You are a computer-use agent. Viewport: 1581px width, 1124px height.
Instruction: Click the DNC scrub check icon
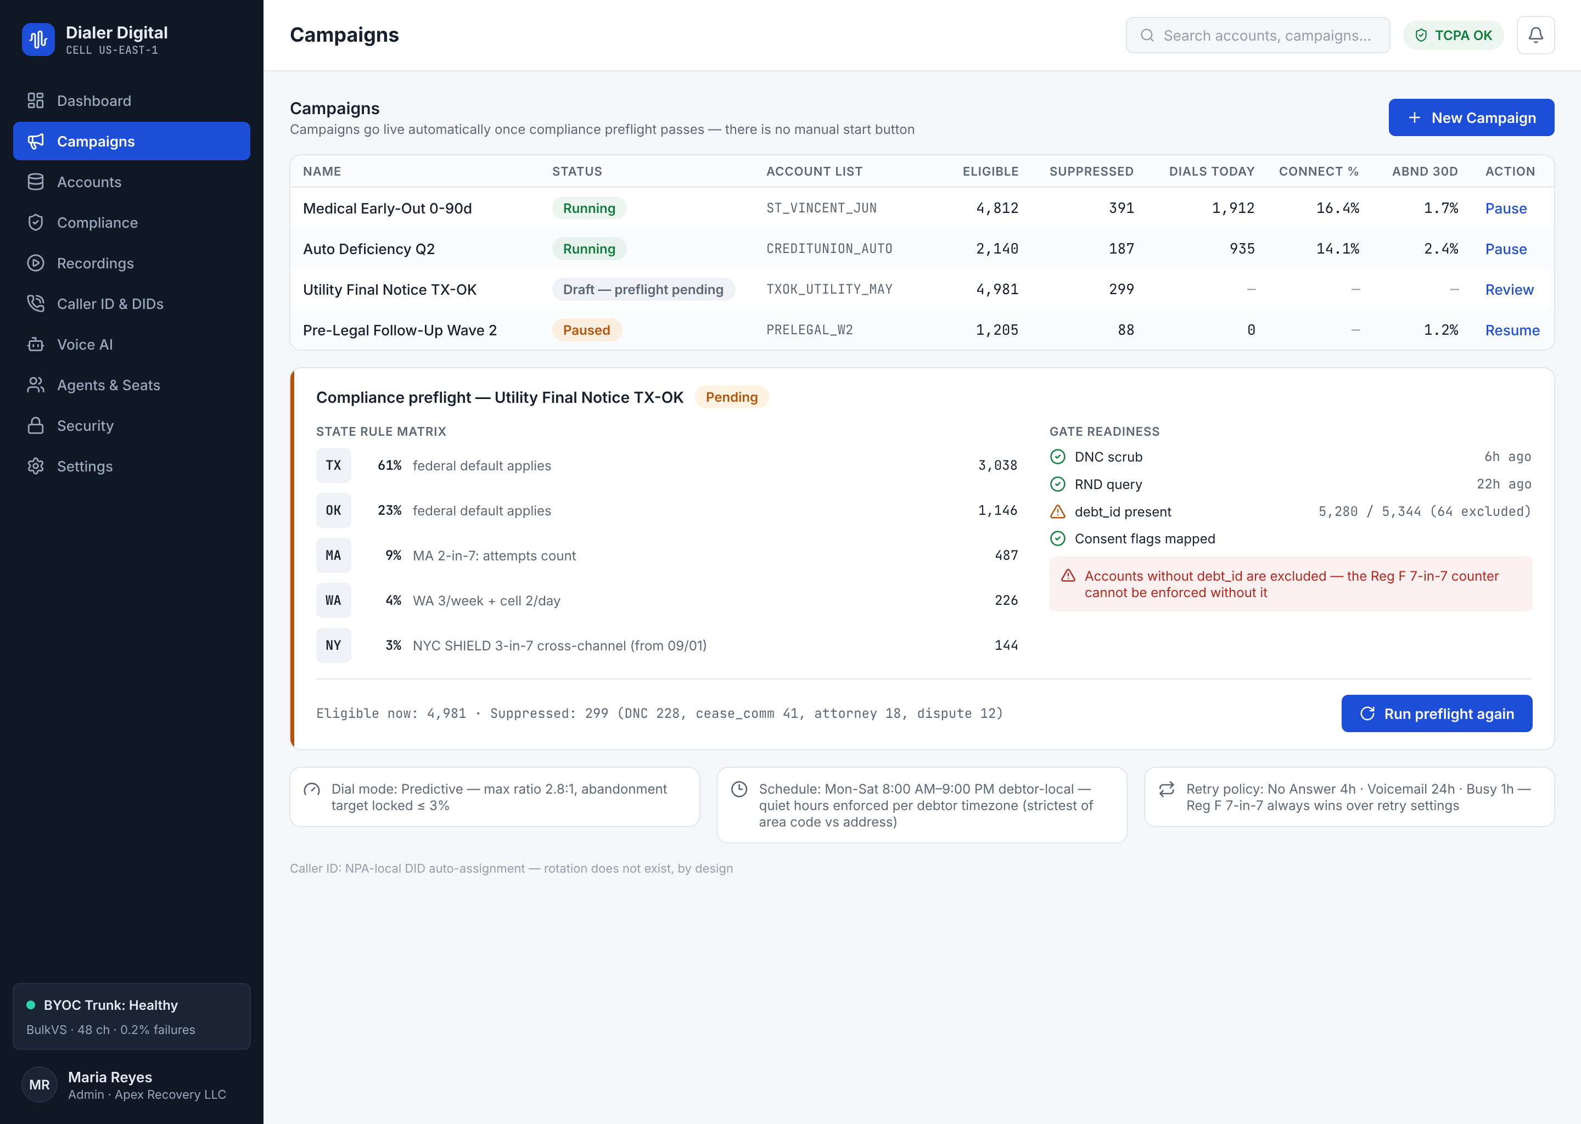click(1058, 457)
